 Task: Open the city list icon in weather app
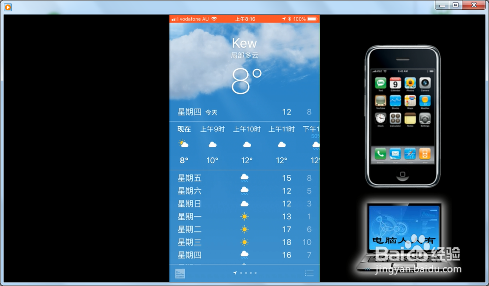[309, 273]
